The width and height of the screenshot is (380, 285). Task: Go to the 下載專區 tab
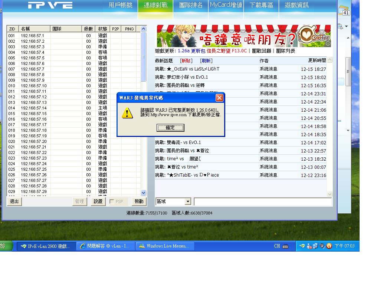(x=261, y=5)
